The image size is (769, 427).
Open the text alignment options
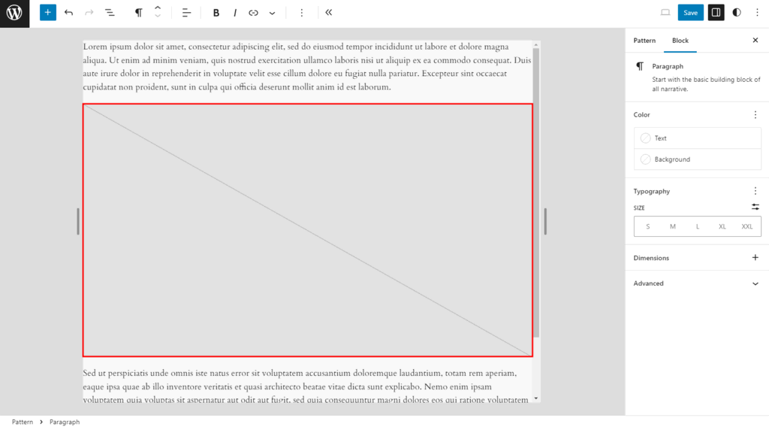(x=186, y=13)
